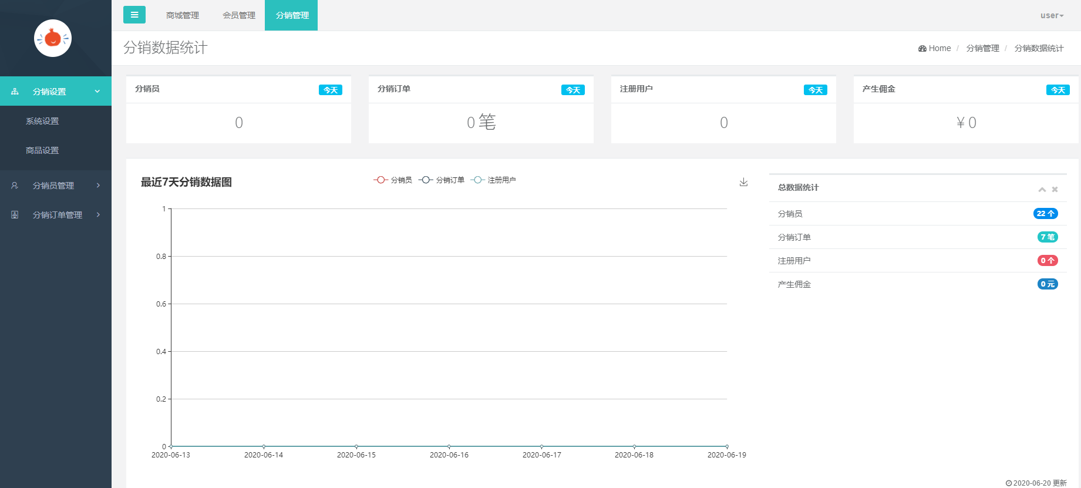This screenshot has height=488, width=1081.
Task: Click 今天 badge on 分销员 card
Action: [331, 90]
